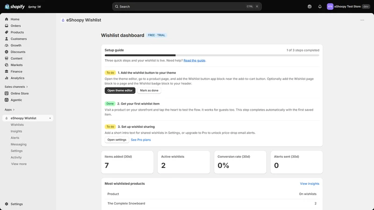Click Open settings button
The height and width of the screenshot is (210, 374).
click(117, 140)
